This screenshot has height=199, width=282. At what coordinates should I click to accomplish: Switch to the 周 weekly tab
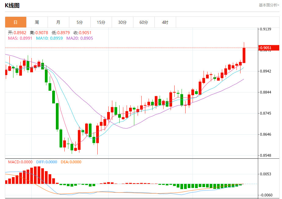37,22
